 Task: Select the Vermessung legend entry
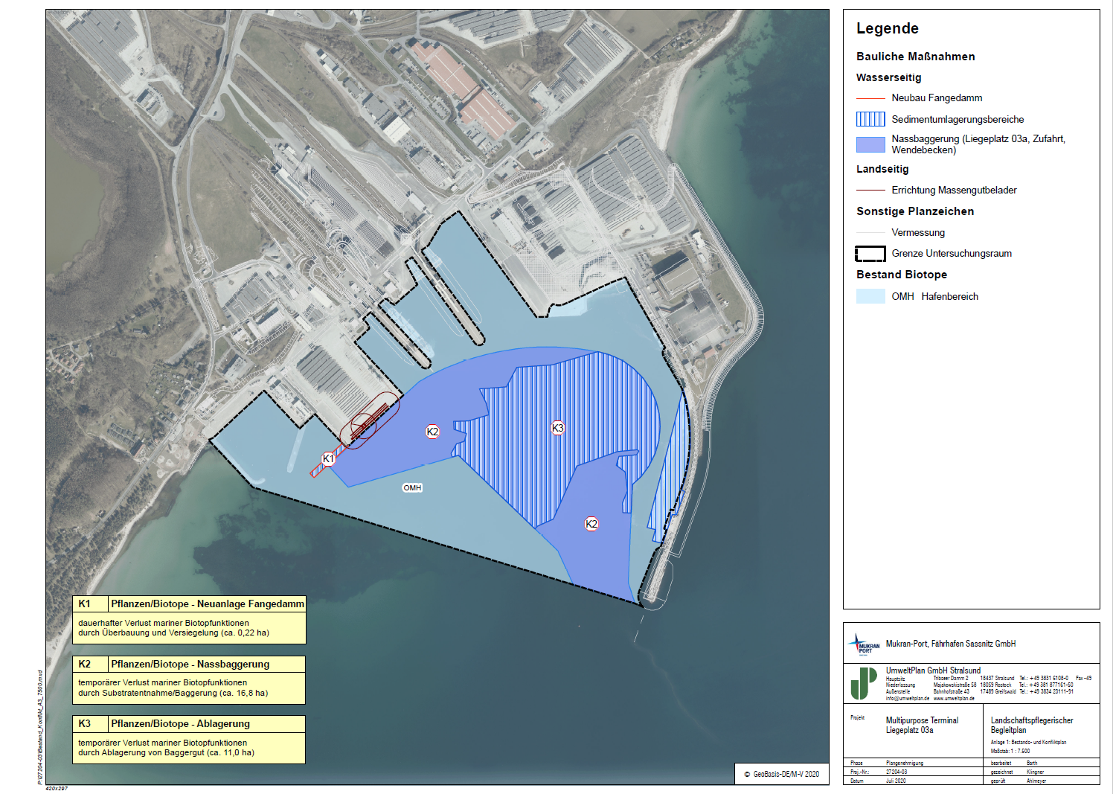tap(918, 233)
